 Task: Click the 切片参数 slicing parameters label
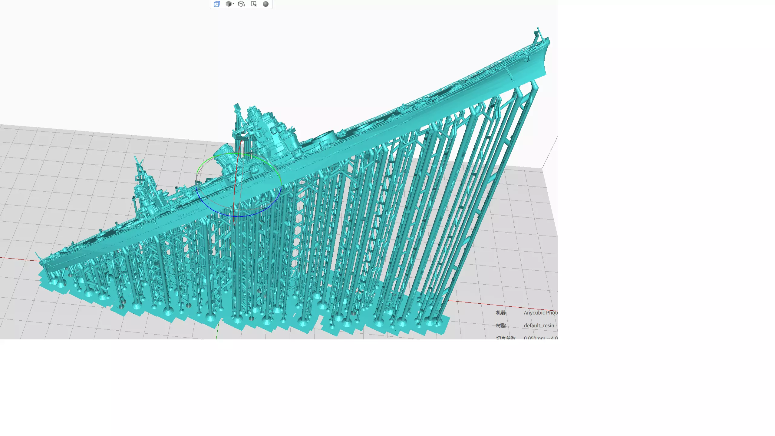click(506, 338)
